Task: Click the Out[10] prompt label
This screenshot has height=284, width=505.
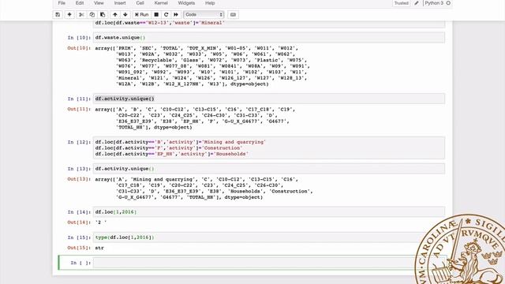Action: [79, 48]
